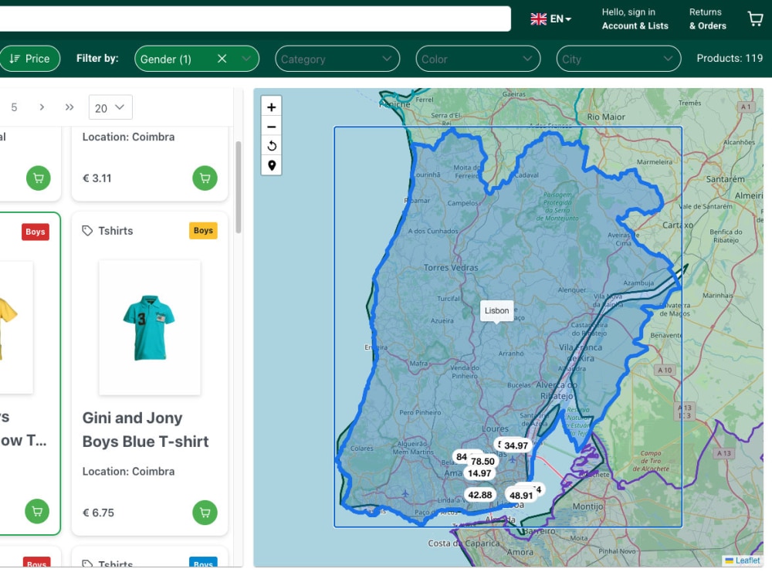The image size is (772, 579).
Task: Open the Category filter dropdown
Action: (x=337, y=59)
